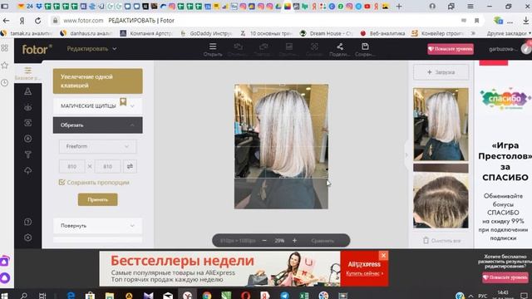Click the crop width field
The width and height of the screenshot is (532, 299).
pos(72,166)
